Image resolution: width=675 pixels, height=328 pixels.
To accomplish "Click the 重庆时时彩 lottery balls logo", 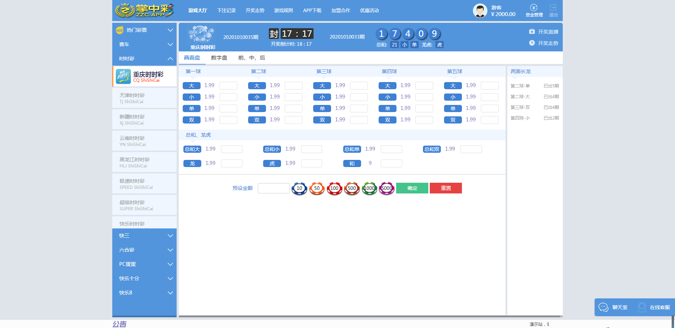I will (x=202, y=34).
